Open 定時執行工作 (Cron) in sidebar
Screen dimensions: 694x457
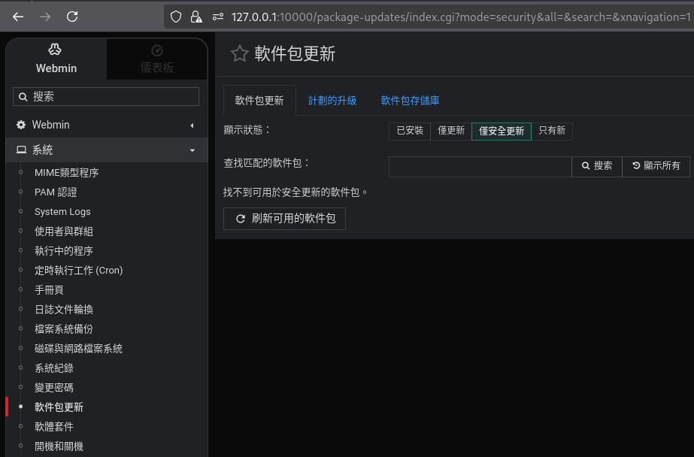tap(78, 271)
